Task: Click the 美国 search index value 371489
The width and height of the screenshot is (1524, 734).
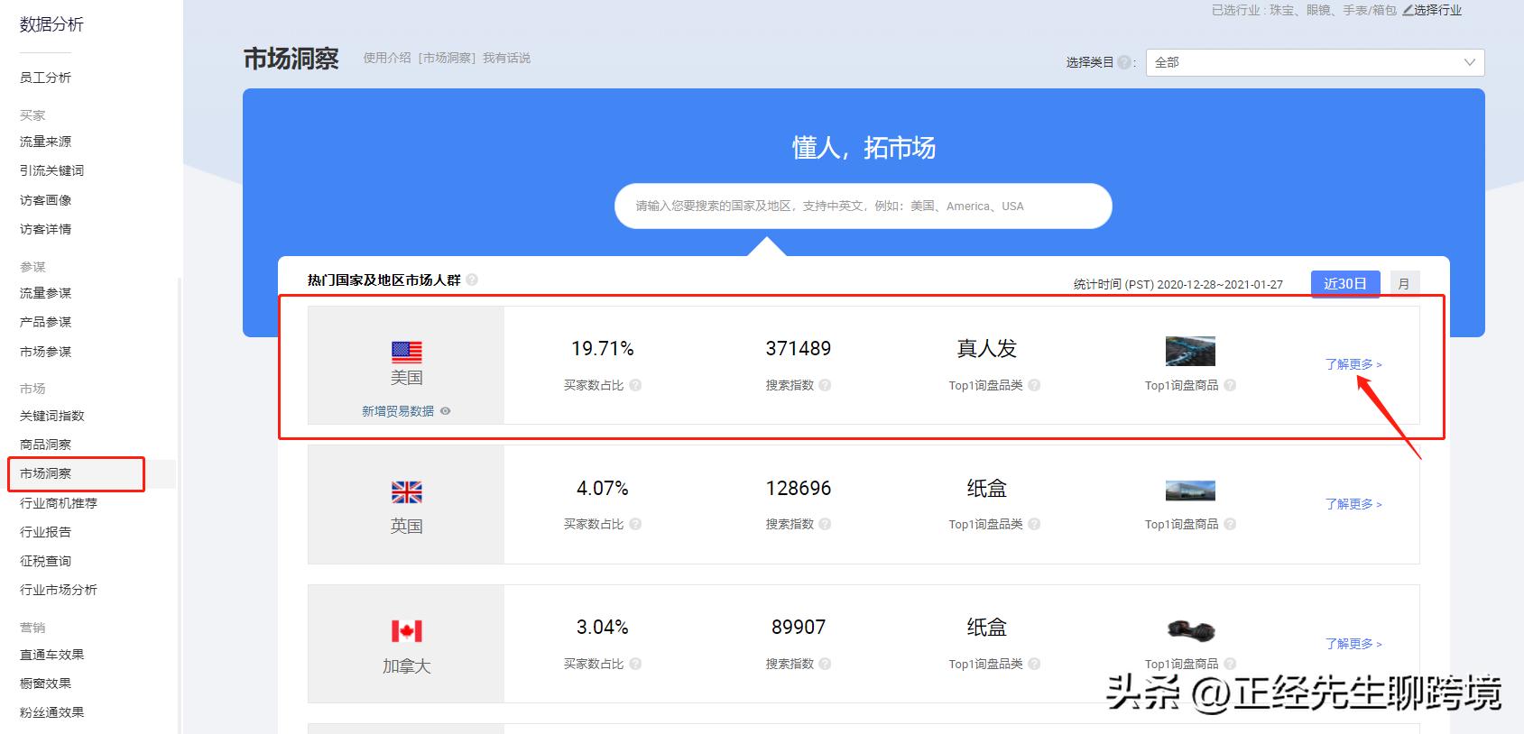Action: pyautogui.click(x=799, y=349)
